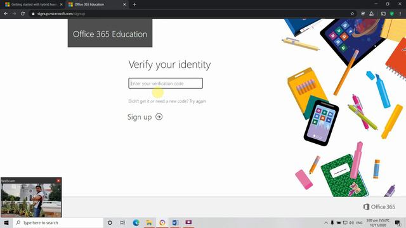
Task: Click the webcam preview thumbnail
Action: [31, 200]
